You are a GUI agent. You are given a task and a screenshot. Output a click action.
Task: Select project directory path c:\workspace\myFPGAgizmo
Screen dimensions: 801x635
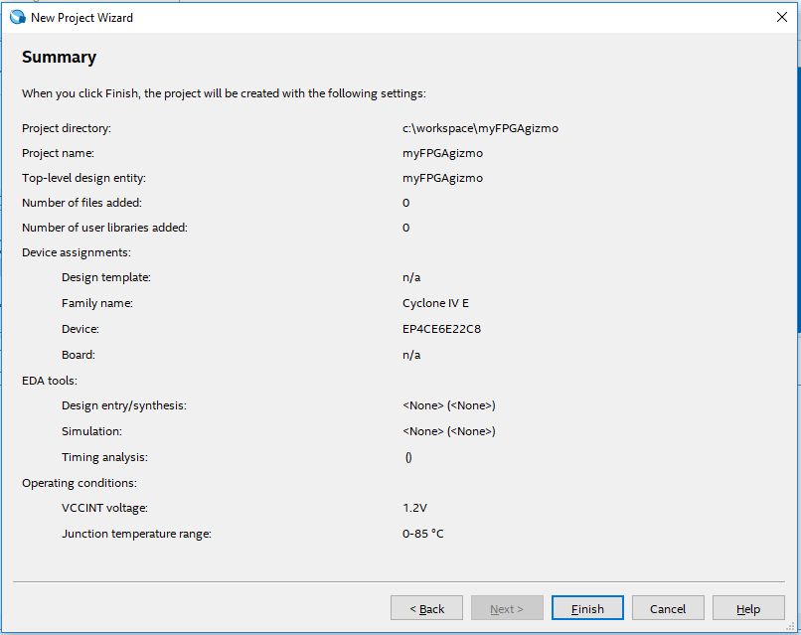point(480,128)
